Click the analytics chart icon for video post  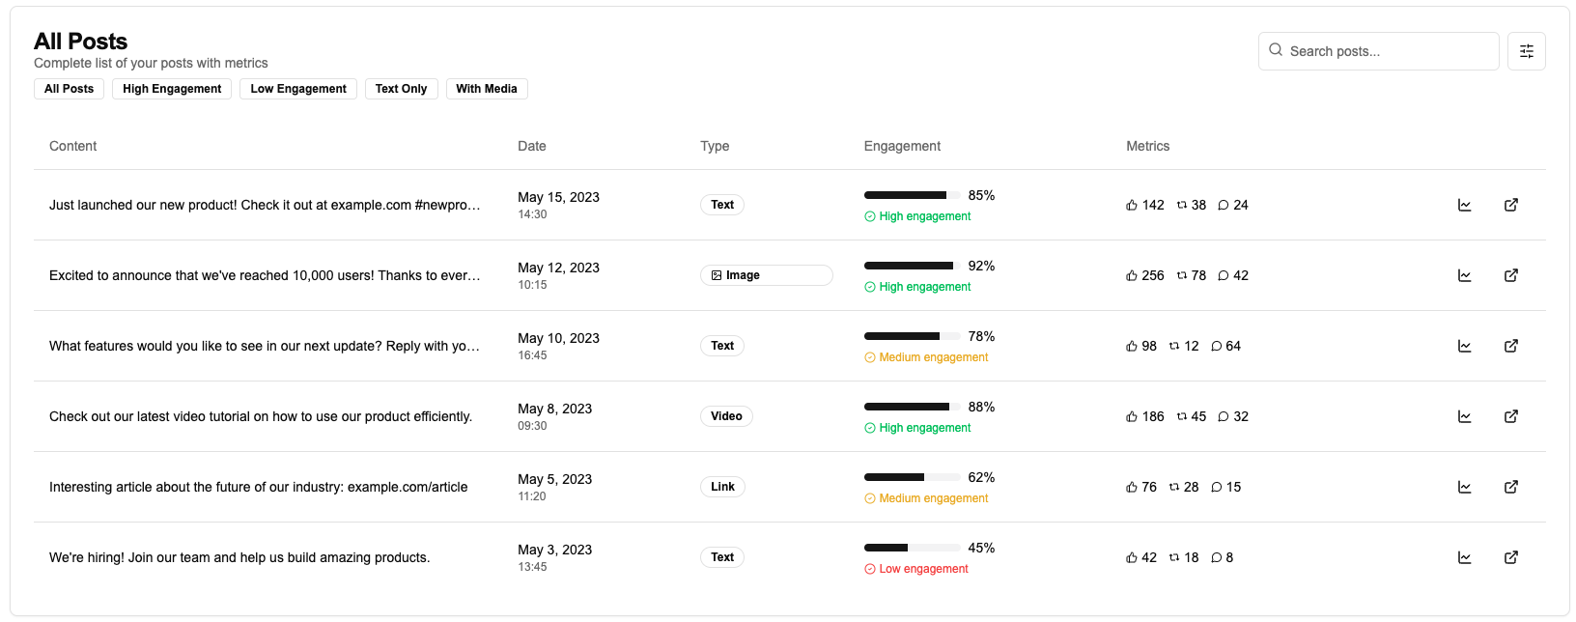(x=1464, y=416)
